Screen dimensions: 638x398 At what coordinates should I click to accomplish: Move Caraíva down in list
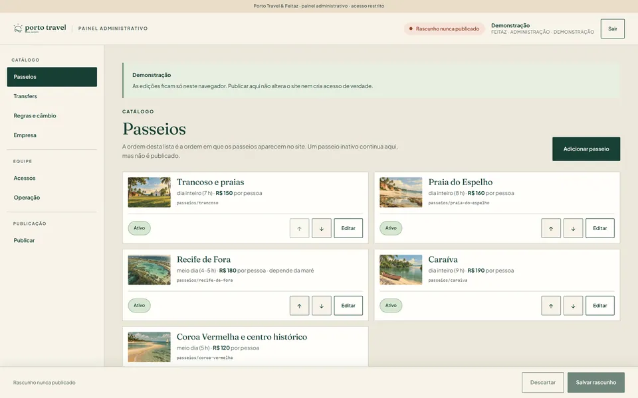[x=573, y=306]
